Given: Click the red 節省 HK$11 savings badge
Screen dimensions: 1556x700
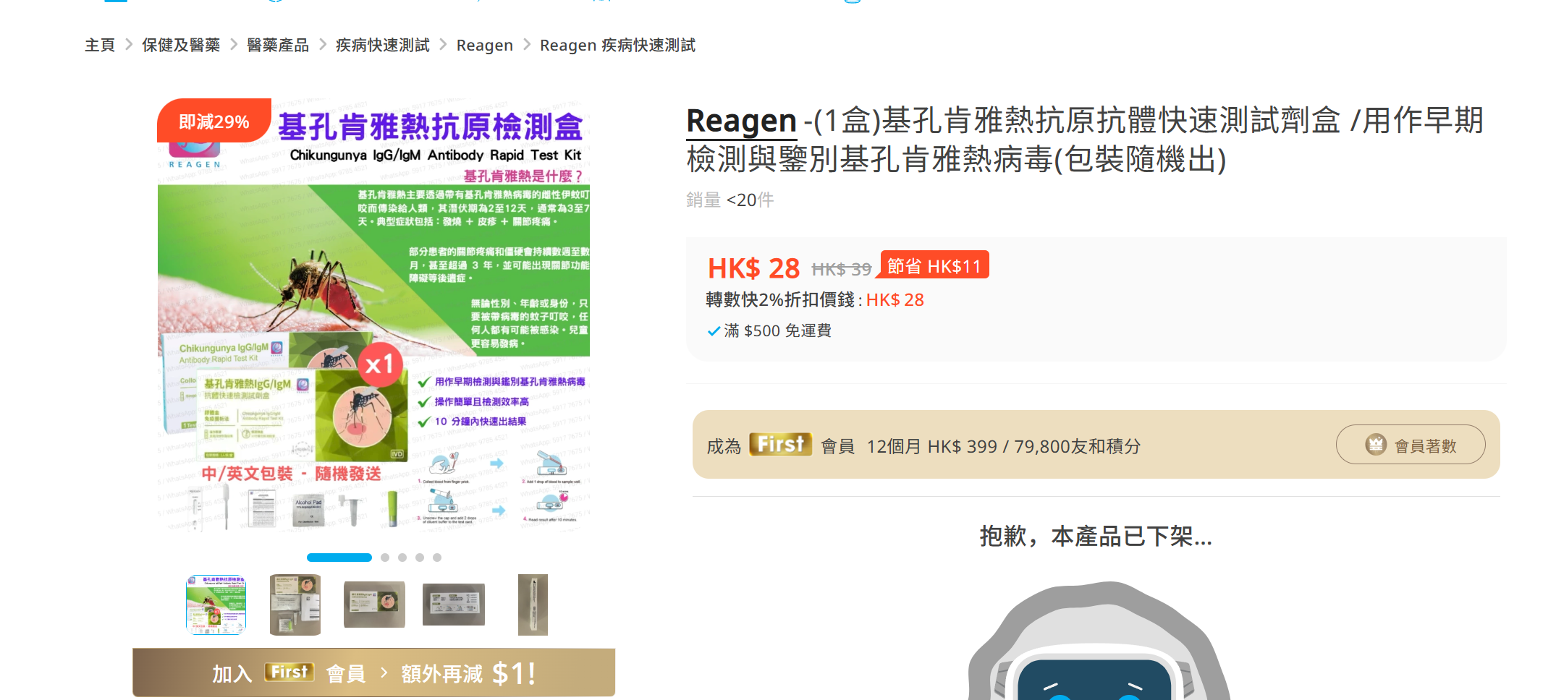Looking at the screenshot, I should click(x=934, y=265).
